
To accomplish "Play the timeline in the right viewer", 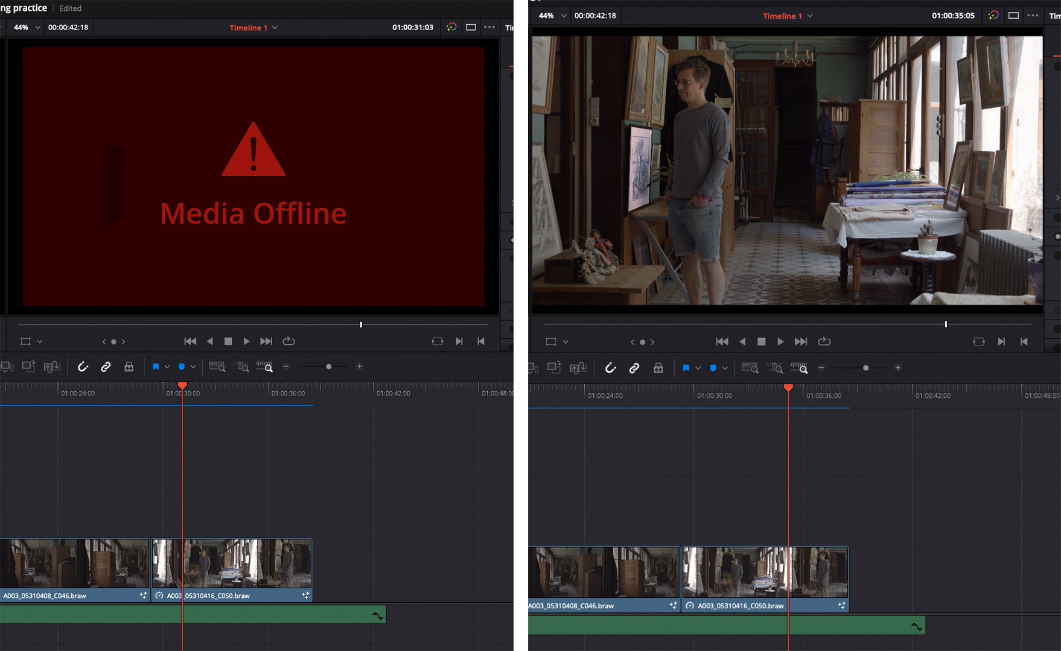I will tap(780, 342).
